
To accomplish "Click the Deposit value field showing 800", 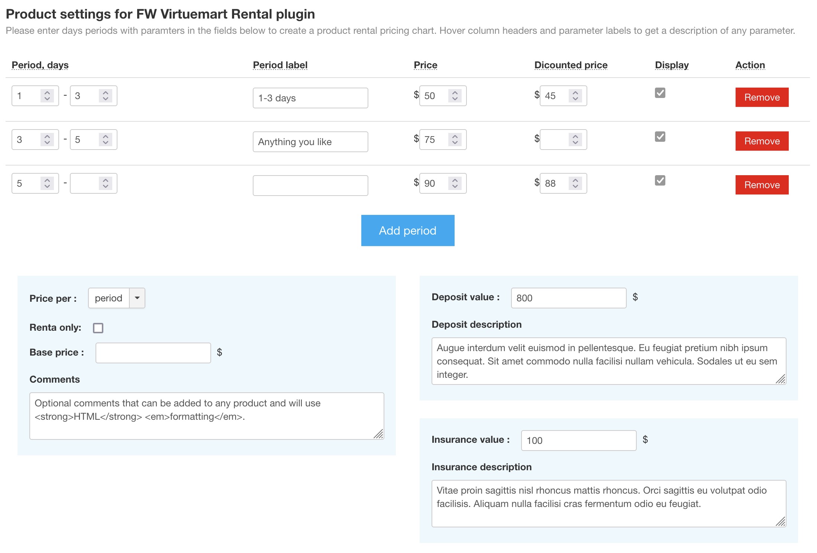I will pos(568,298).
